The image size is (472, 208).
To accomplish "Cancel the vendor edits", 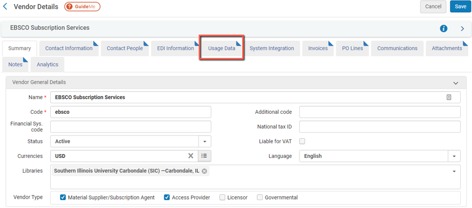I will pos(433,6).
